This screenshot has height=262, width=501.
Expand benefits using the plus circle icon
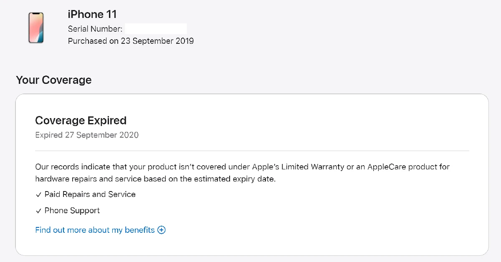coord(162,230)
